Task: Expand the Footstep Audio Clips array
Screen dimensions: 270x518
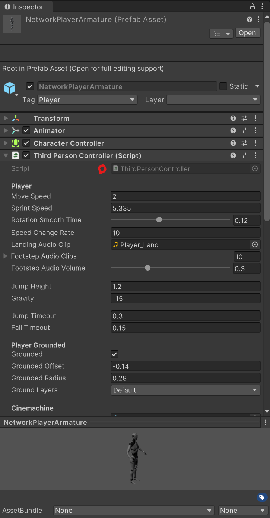Action: (6, 256)
